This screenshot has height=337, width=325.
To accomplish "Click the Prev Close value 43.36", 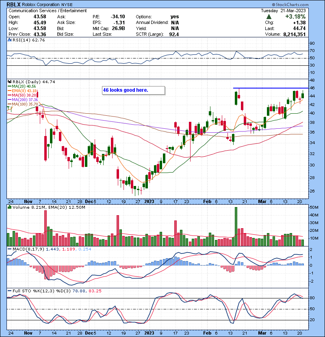I will 39,34.
